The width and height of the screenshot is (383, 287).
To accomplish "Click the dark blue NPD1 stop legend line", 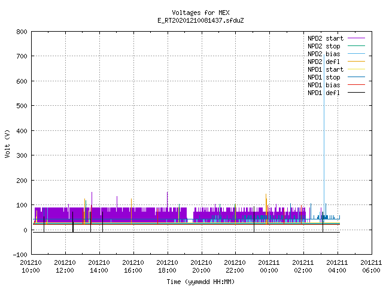I will 356,77.
